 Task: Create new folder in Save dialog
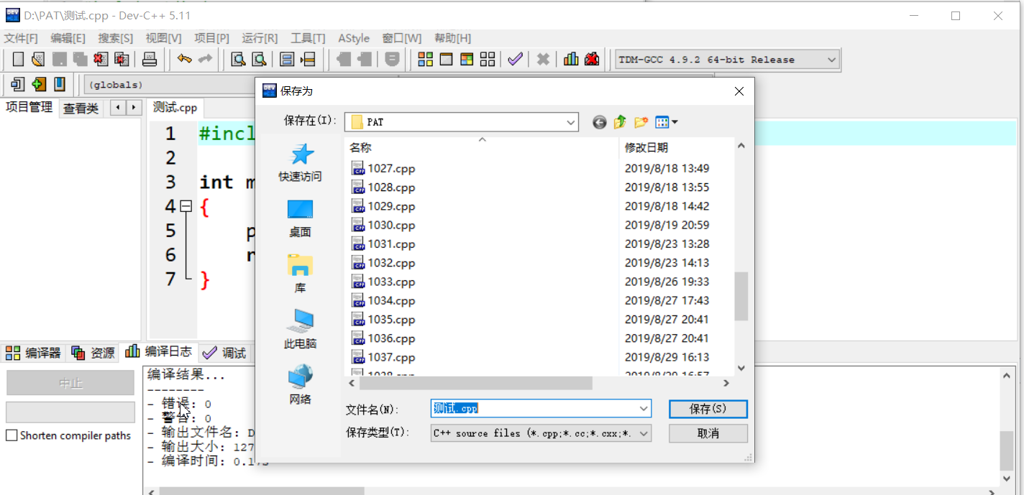tap(641, 122)
